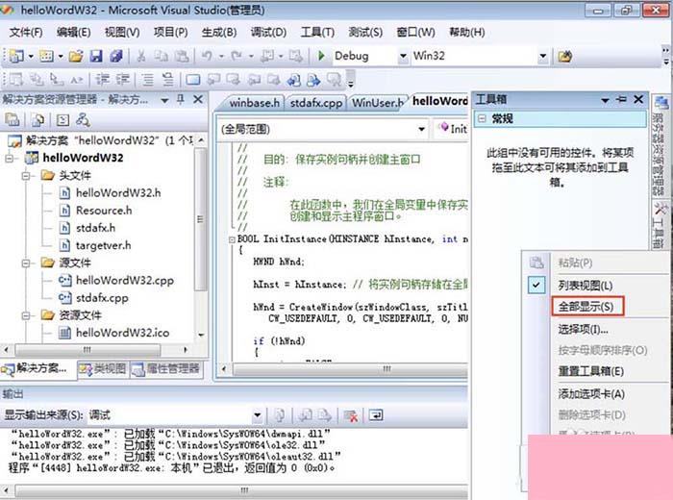Click the New Project toolbar icon
Screen dimensions: 673x500
16,56
